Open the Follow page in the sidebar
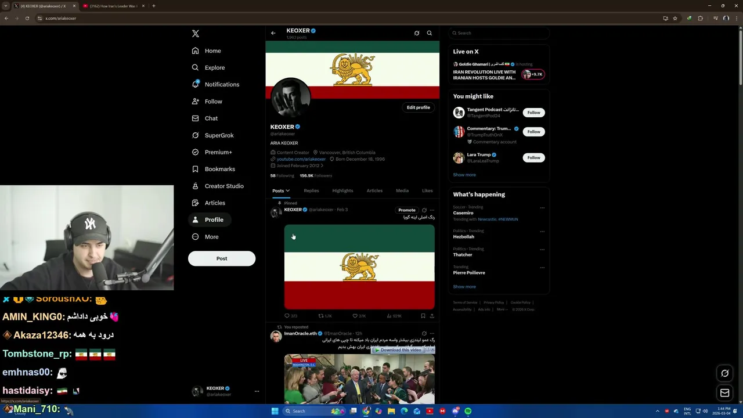Screen dimensions: 743x418 coord(207,102)
